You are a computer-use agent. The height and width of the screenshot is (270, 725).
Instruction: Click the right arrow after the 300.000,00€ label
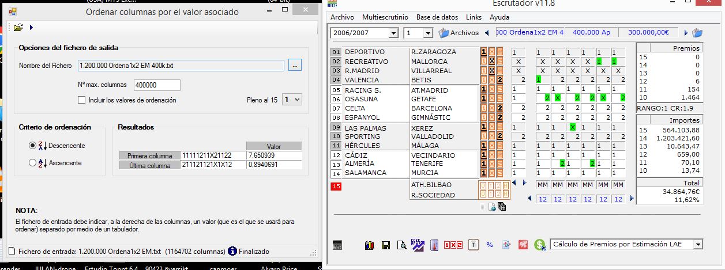click(686, 33)
